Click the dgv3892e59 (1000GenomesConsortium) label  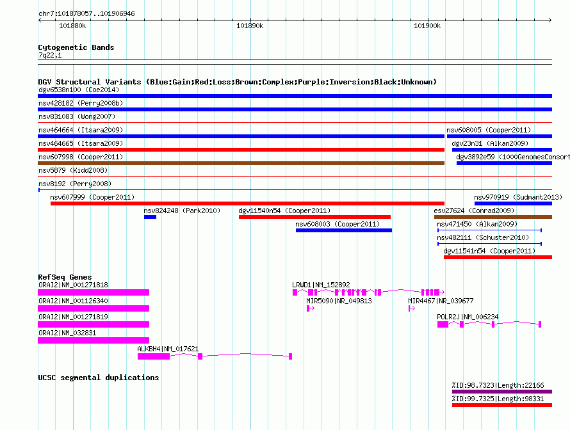coord(513,157)
